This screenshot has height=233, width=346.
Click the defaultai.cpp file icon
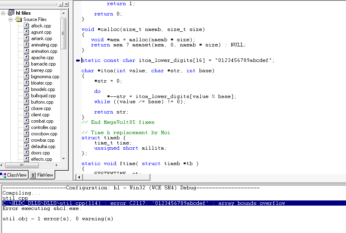(27, 146)
